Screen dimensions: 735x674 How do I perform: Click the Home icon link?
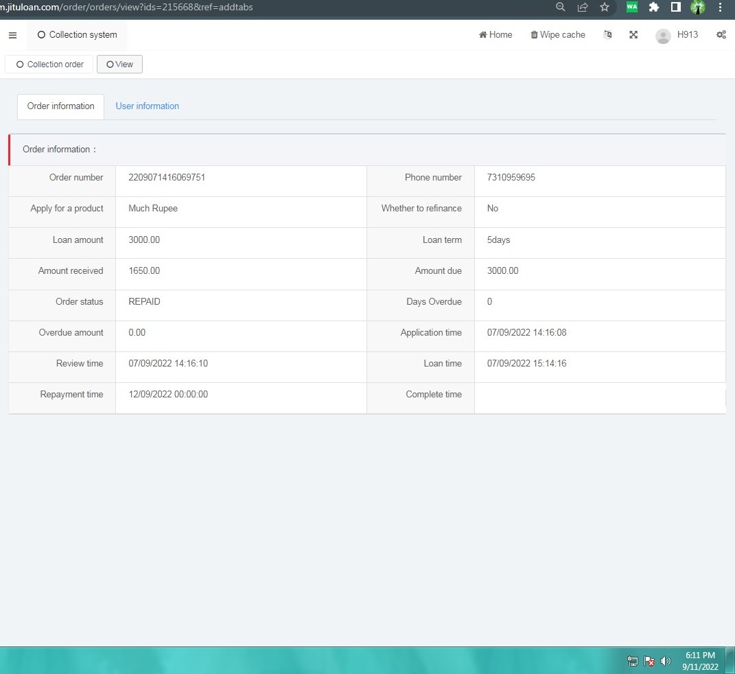pyautogui.click(x=495, y=35)
